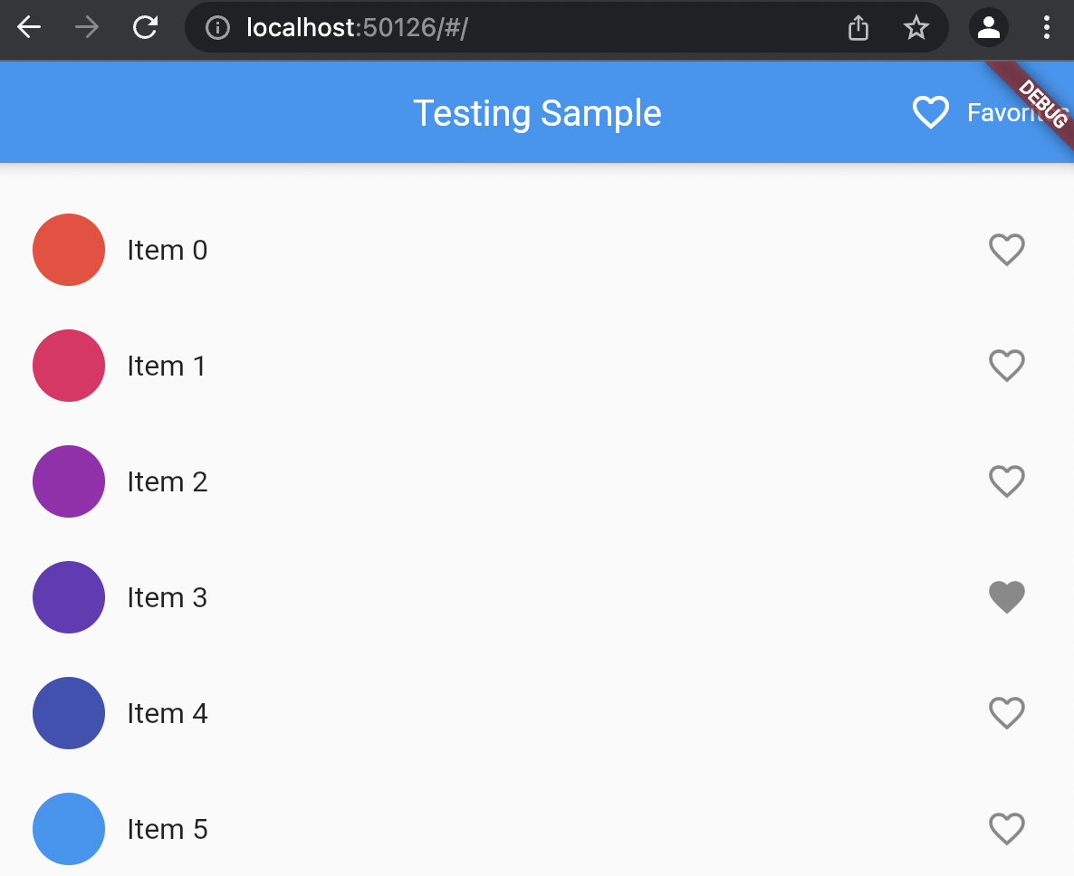
Task: Mark Item 2 as favorite
Action: click(1006, 481)
